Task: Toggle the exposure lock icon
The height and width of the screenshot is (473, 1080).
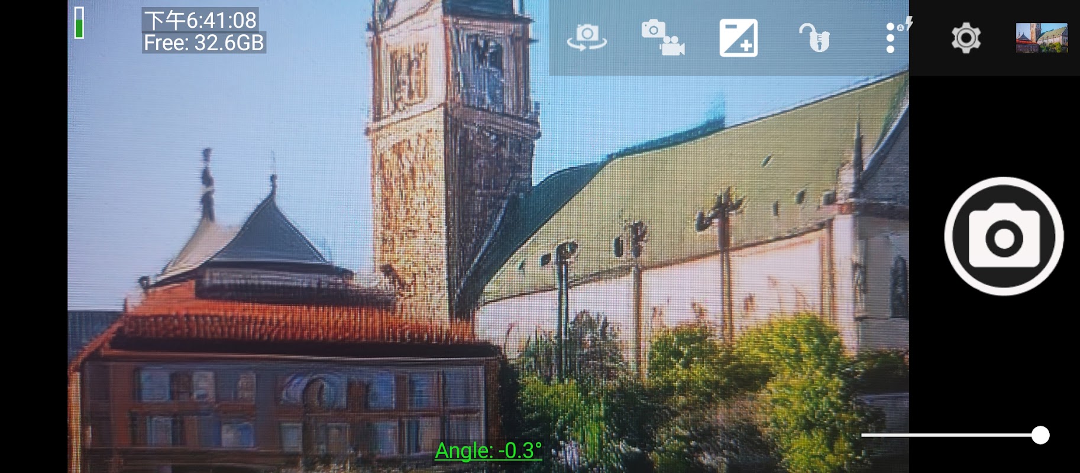Action: tap(814, 38)
